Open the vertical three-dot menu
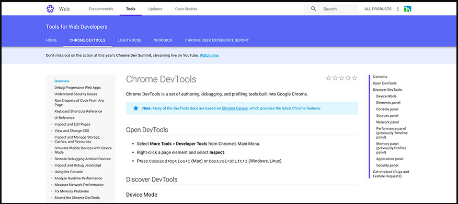Screen dimensions: 458x204 (397, 9)
